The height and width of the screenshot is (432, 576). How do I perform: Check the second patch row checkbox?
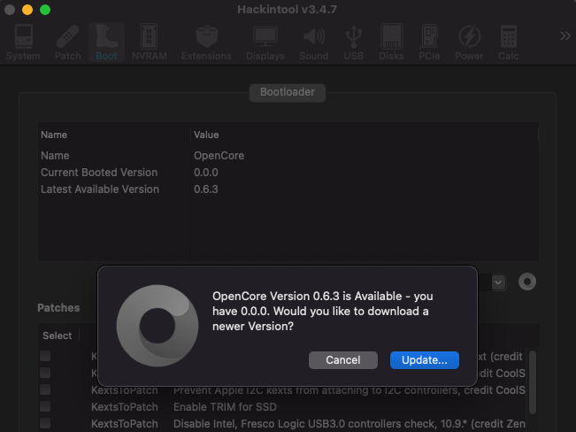point(45,373)
